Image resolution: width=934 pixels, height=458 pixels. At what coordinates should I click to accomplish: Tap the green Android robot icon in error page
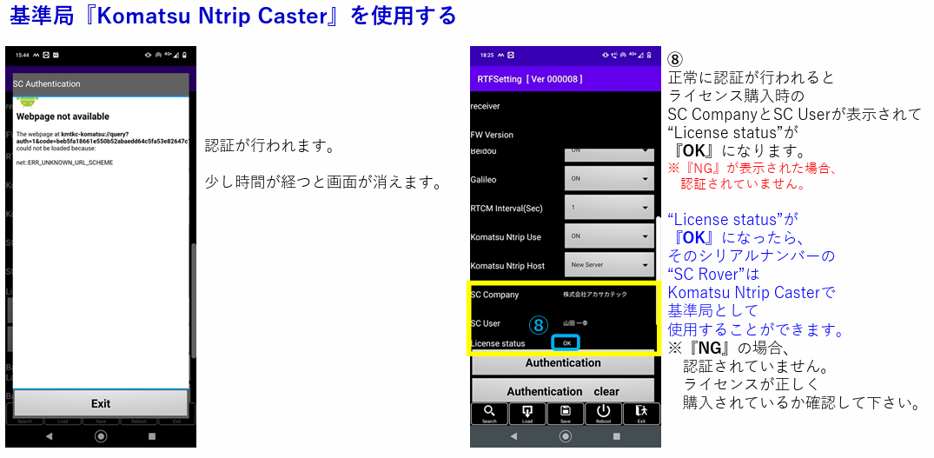click(x=28, y=102)
